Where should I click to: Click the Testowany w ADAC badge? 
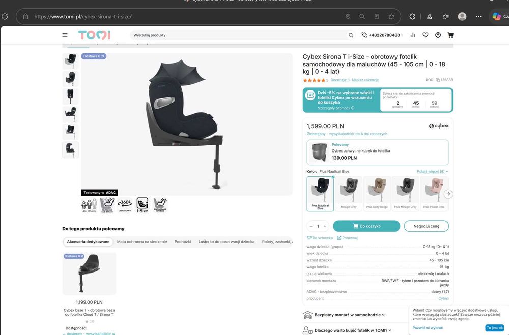pos(99,193)
